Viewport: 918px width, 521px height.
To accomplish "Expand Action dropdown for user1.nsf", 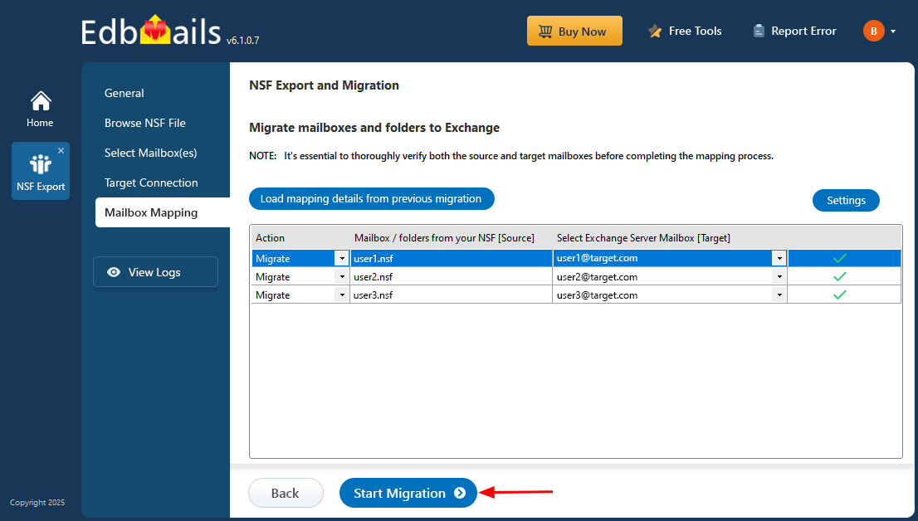I will coord(342,259).
